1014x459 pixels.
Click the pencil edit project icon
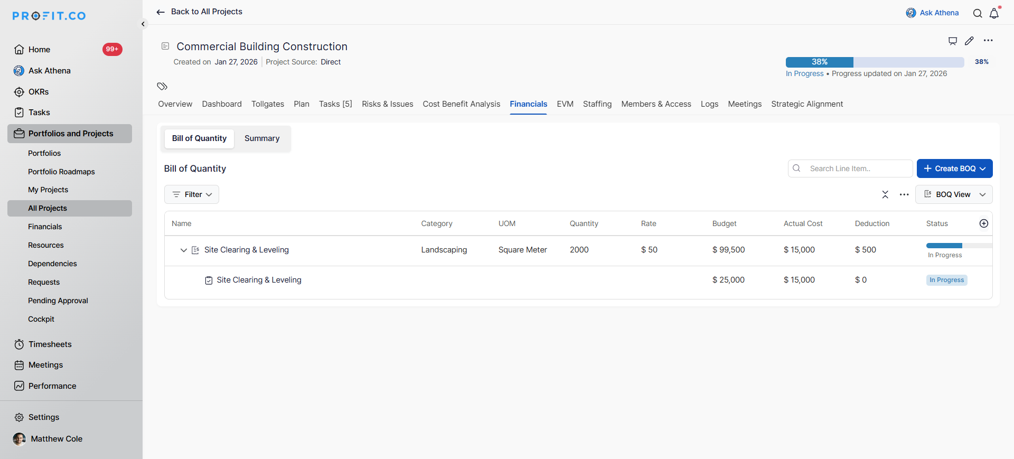[x=969, y=41]
